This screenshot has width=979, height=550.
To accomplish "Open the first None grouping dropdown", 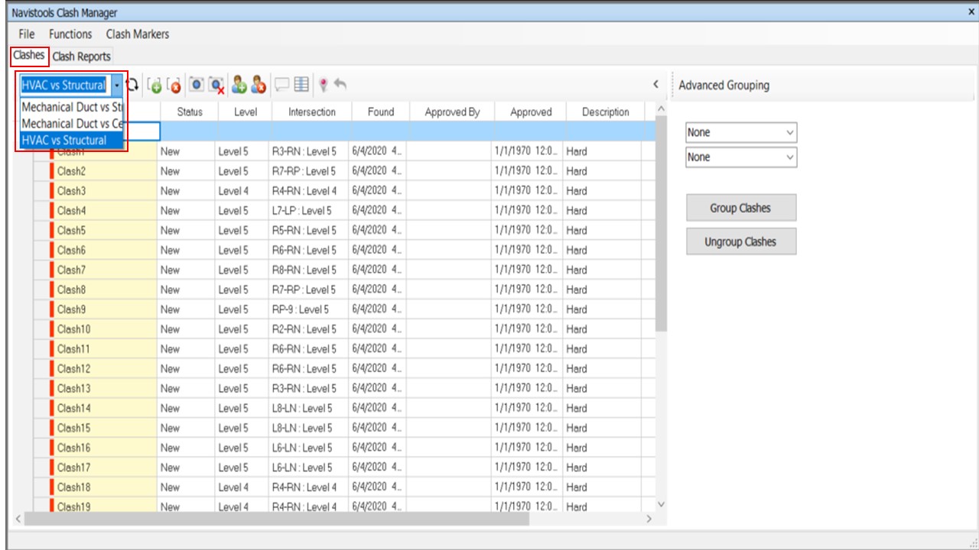I will tap(741, 132).
